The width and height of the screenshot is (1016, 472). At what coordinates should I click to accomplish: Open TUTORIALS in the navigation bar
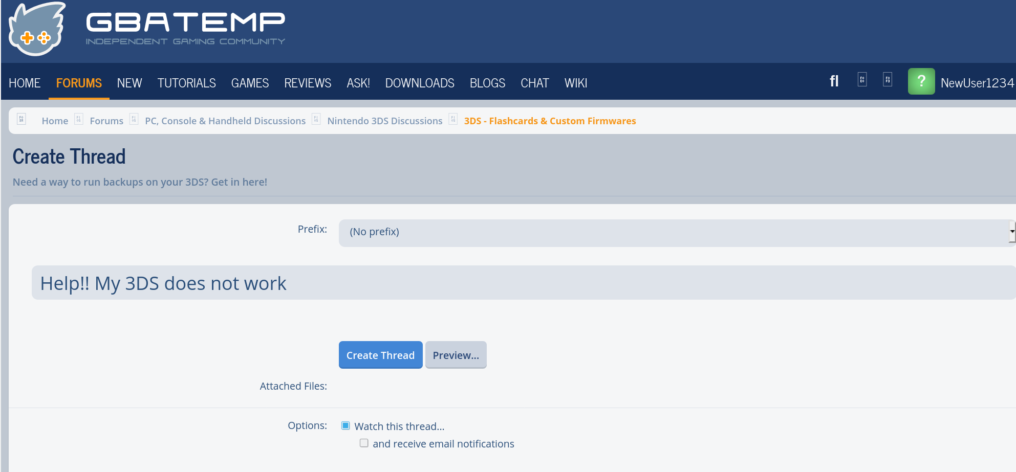point(187,83)
